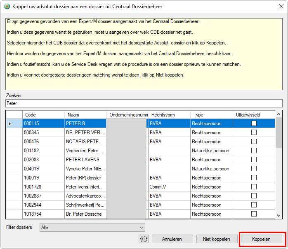This screenshot has width=288, height=249.
Task: Check Uitgewisseld box for Dr. Peter Dossche
Action: (254, 214)
